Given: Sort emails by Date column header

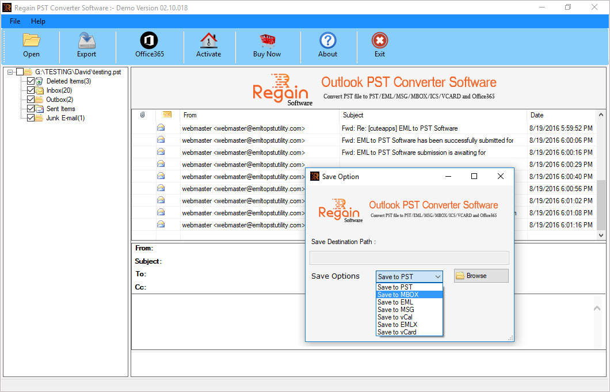Looking at the screenshot, I should [x=561, y=115].
